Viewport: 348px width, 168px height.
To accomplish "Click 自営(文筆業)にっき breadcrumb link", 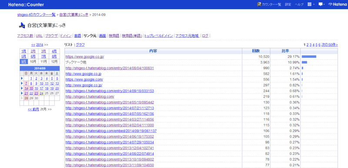I will pyautogui.click(x=74, y=15).
